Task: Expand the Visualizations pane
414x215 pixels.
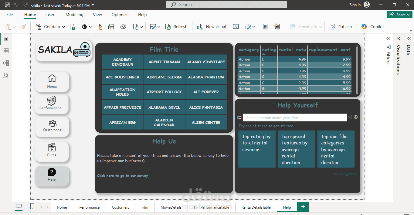Action: 399,38
